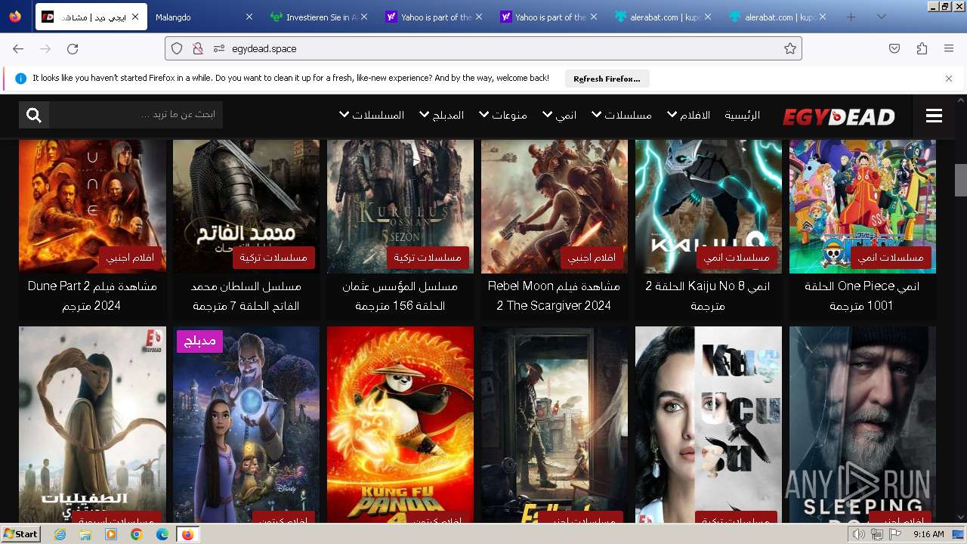The width and height of the screenshot is (967, 544).
Task: Open the network tray icon
Action: point(876,534)
